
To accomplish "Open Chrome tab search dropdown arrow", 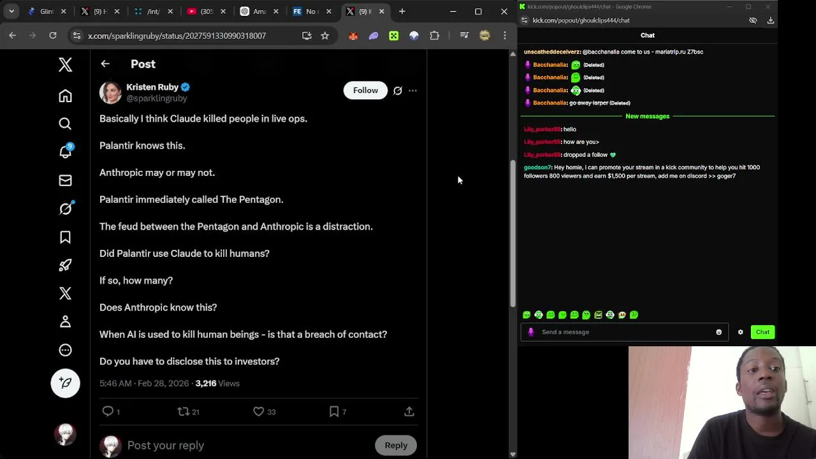I will pyautogui.click(x=11, y=11).
